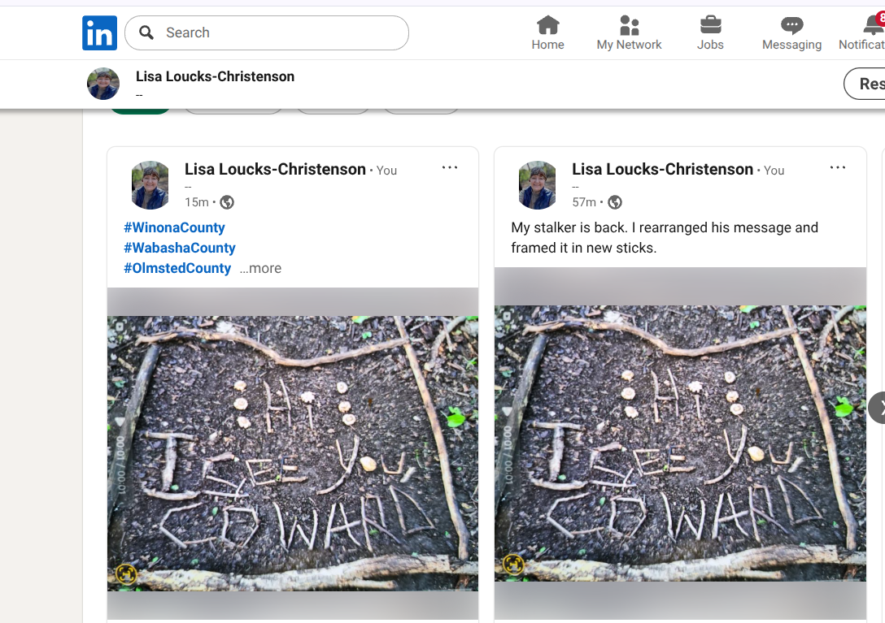Click the visibility globe icon on 57m post

[x=615, y=202]
